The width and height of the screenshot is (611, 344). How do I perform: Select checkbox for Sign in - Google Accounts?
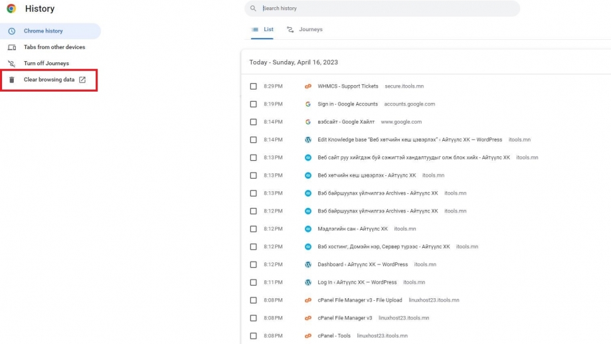pyautogui.click(x=253, y=104)
